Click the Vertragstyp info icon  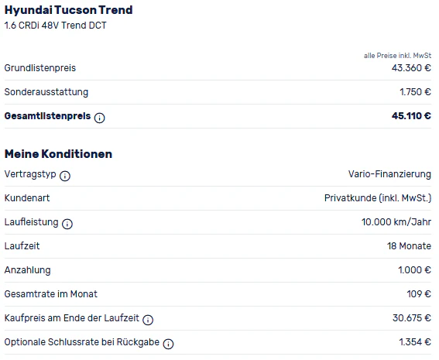click(x=65, y=176)
